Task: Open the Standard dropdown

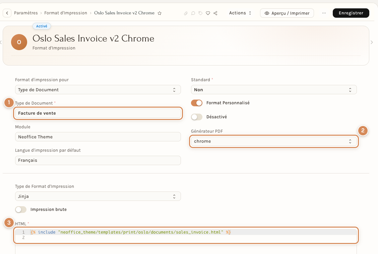Action: (274, 90)
